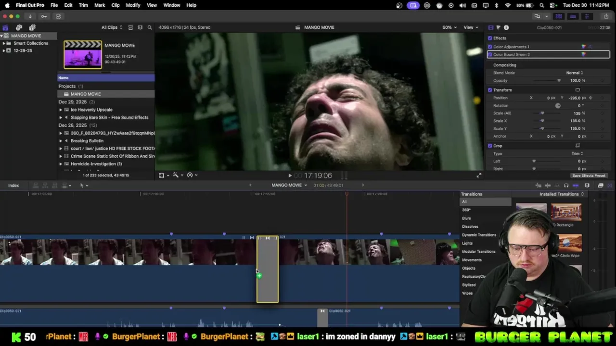Open the Wi-Fi status menu
Image resolution: width=616 pixels, height=346 pixels.
point(508,5)
